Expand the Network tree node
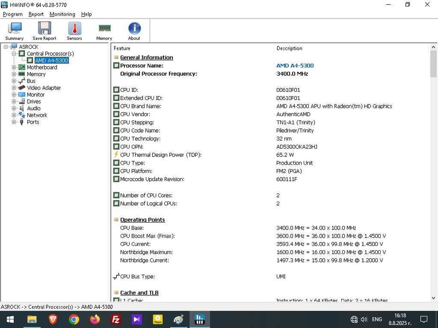This screenshot has height=328, width=438. tap(14, 115)
